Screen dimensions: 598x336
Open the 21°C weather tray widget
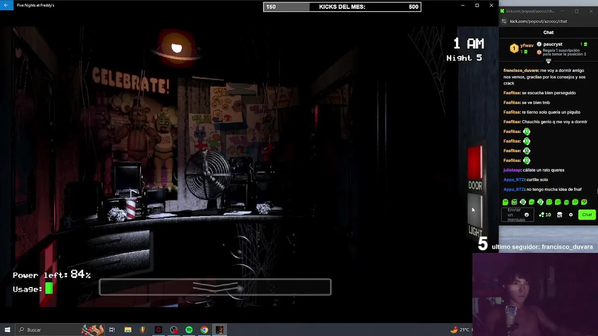[460, 330]
